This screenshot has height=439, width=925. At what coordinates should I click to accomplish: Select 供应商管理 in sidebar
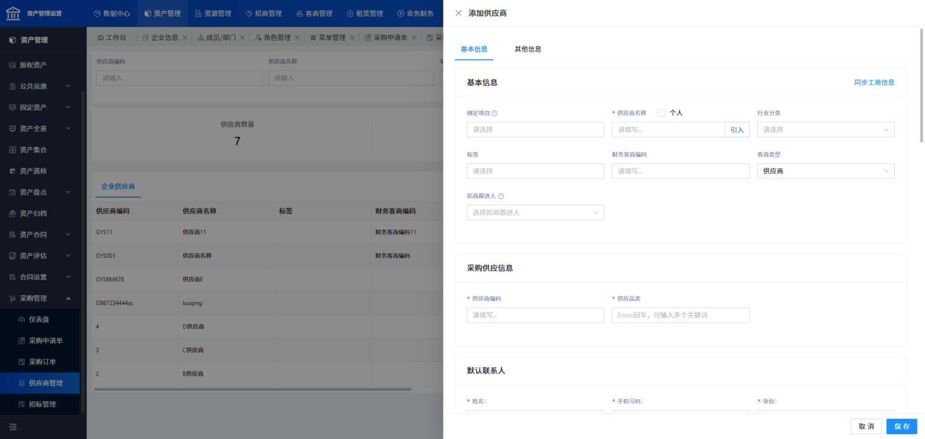click(x=40, y=383)
